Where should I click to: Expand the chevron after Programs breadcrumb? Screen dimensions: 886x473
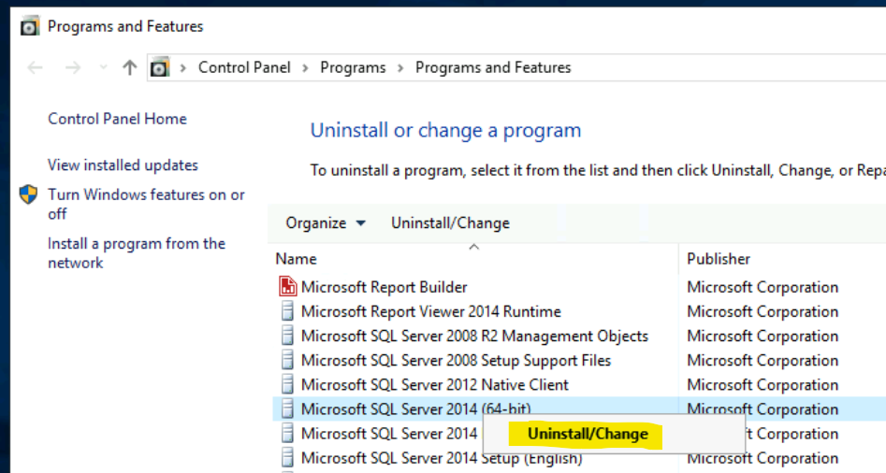pyautogui.click(x=400, y=68)
